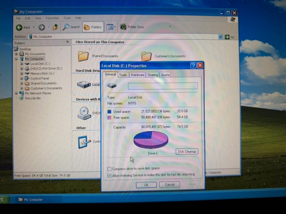Image resolution: width=286 pixels, height=214 pixels.
Task: Click the Forward arrow toolbar icon
Action: (x=42, y=27)
